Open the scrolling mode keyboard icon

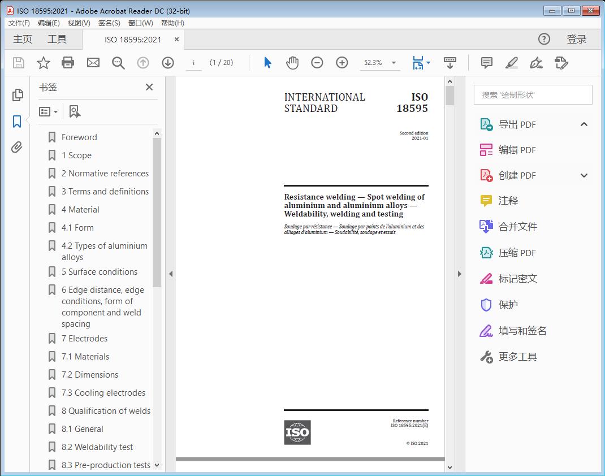tap(450, 63)
